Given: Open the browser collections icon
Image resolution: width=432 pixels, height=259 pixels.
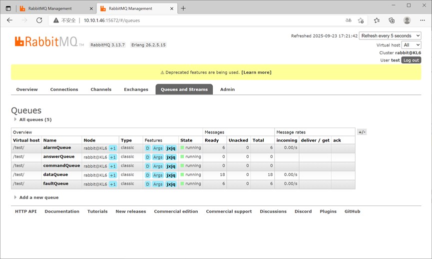Looking at the screenshot, I should click(x=392, y=20).
